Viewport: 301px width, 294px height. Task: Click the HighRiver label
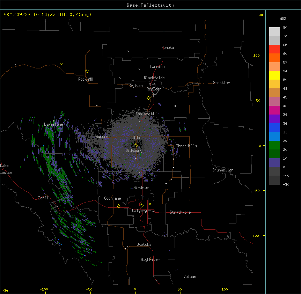pos(150,259)
